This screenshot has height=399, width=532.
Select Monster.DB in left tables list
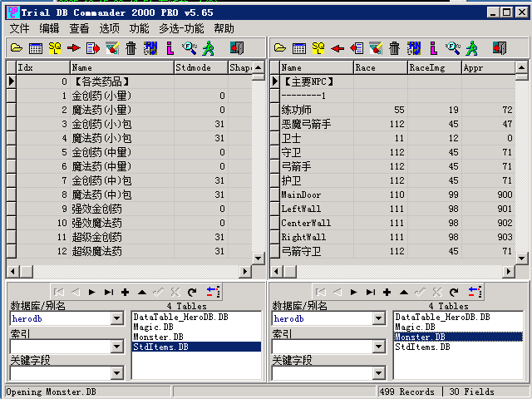coord(197,337)
